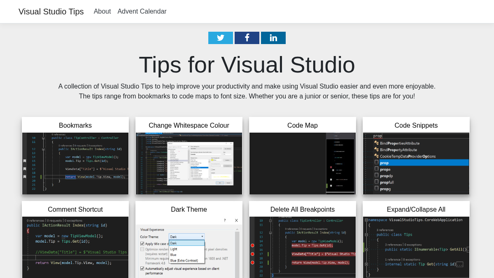Share the page via Facebook icon
The image size is (494, 278).
[247, 38]
